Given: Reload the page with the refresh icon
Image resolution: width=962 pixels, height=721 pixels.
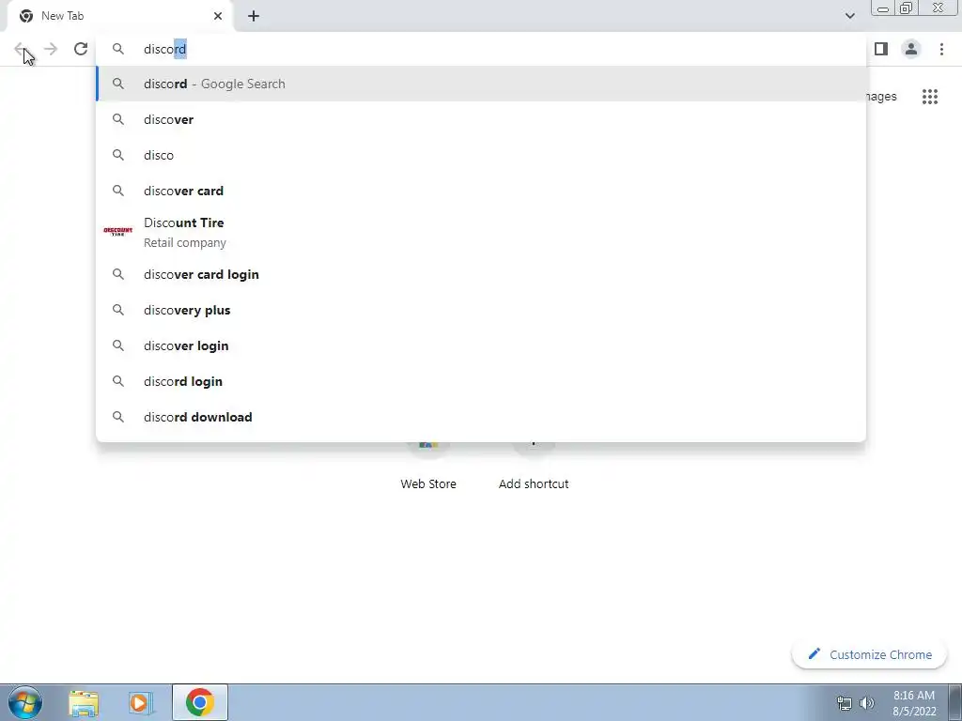Looking at the screenshot, I should [81, 49].
